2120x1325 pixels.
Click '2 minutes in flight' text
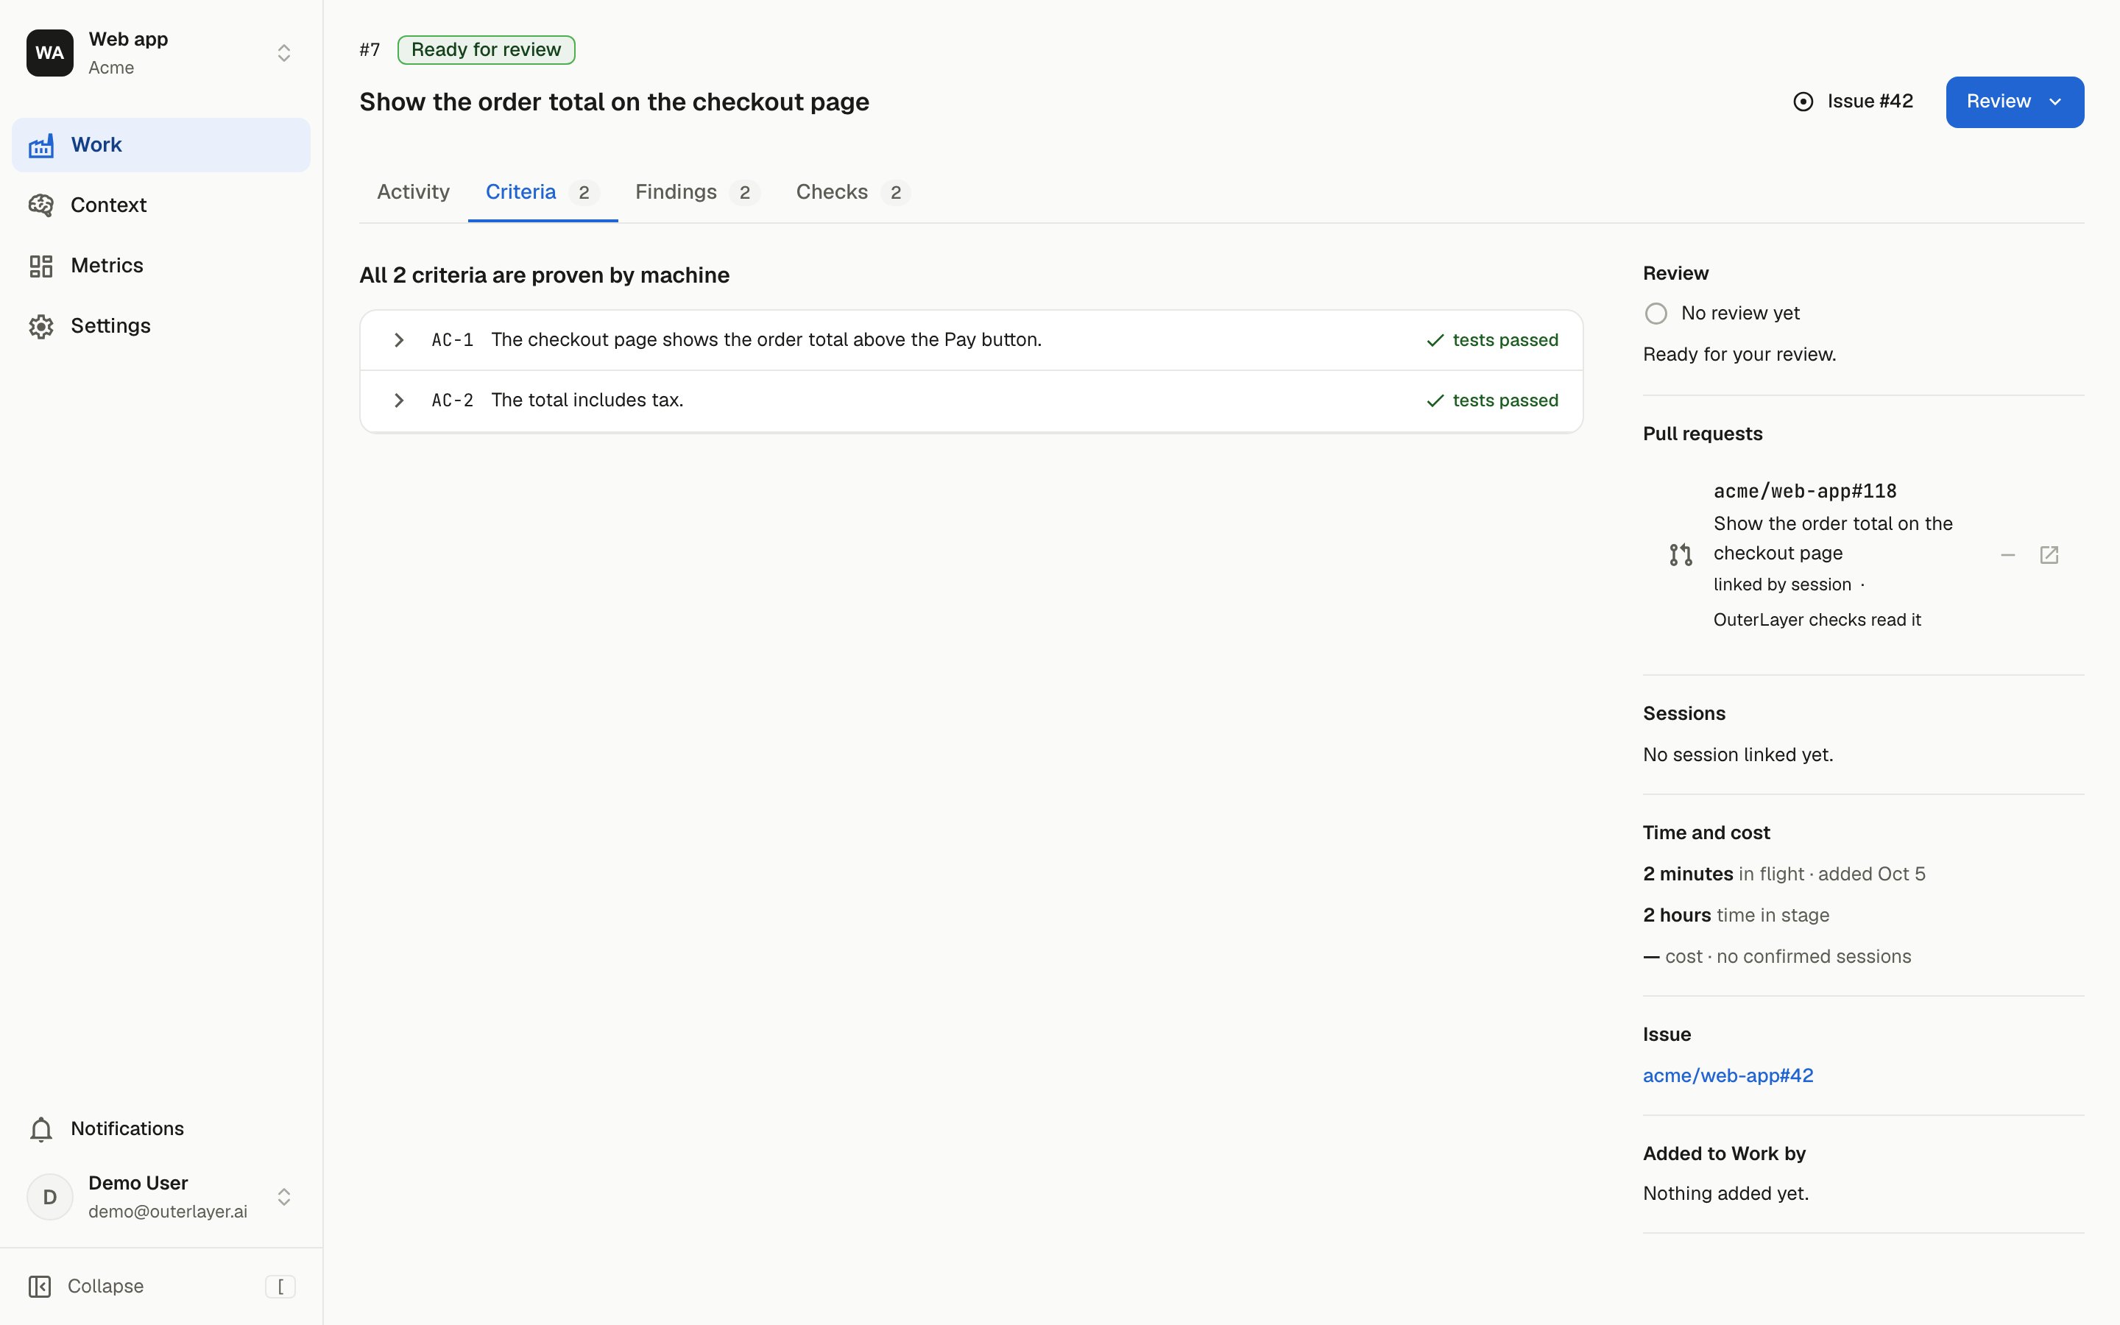1723,874
